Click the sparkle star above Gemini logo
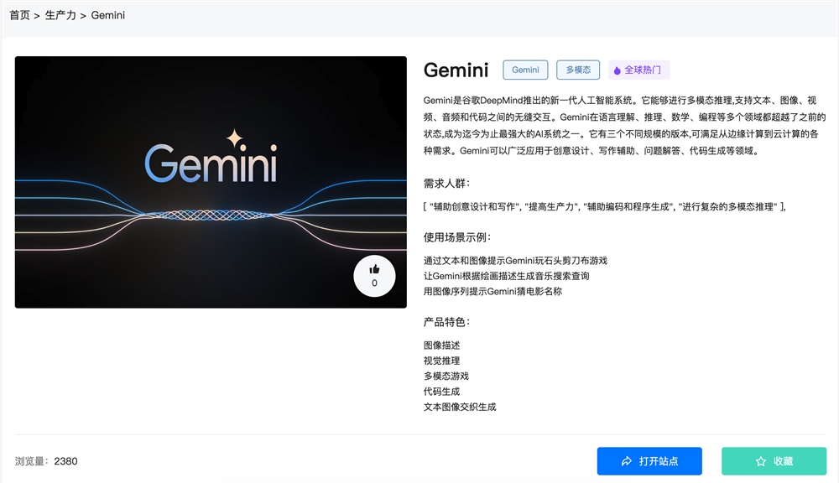 click(234, 138)
